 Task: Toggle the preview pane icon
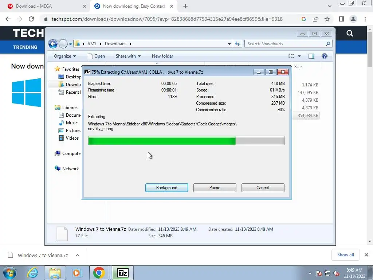[311, 56]
